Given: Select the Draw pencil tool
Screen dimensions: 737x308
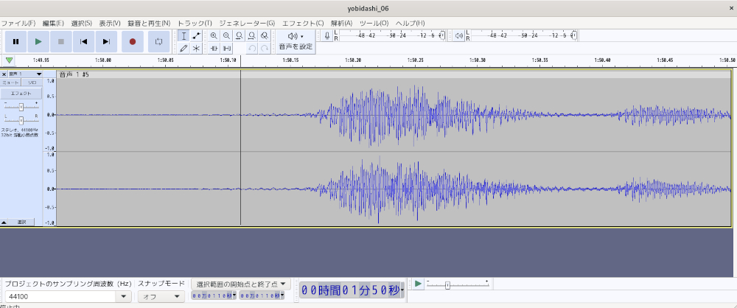Looking at the screenshot, I should pyautogui.click(x=184, y=48).
